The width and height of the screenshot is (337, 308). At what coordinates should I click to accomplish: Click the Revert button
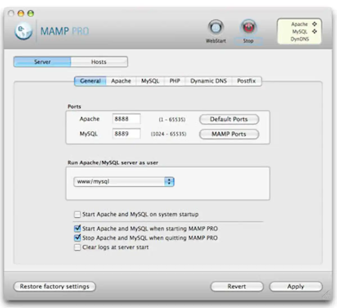point(237,286)
